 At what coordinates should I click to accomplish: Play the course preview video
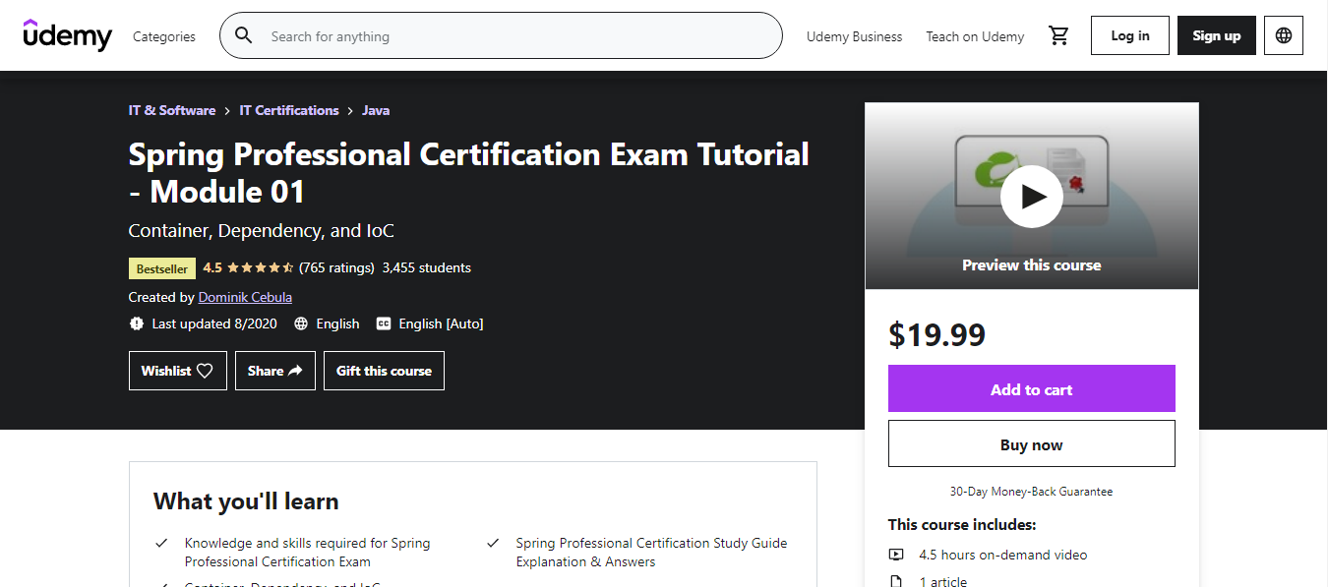(x=1031, y=196)
